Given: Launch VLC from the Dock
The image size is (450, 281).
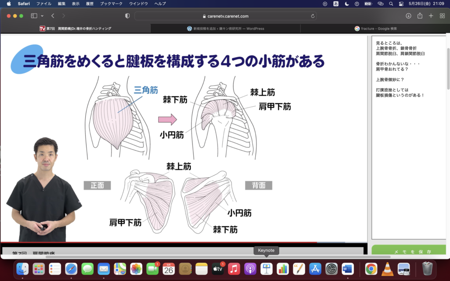Looking at the screenshot, I should coord(387,269).
